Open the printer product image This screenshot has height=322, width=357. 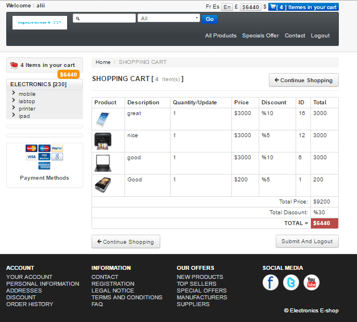102,141
